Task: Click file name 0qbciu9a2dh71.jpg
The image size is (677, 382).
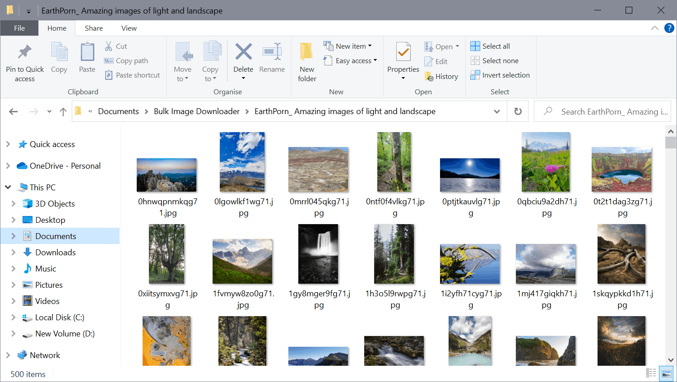Action: [547, 207]
